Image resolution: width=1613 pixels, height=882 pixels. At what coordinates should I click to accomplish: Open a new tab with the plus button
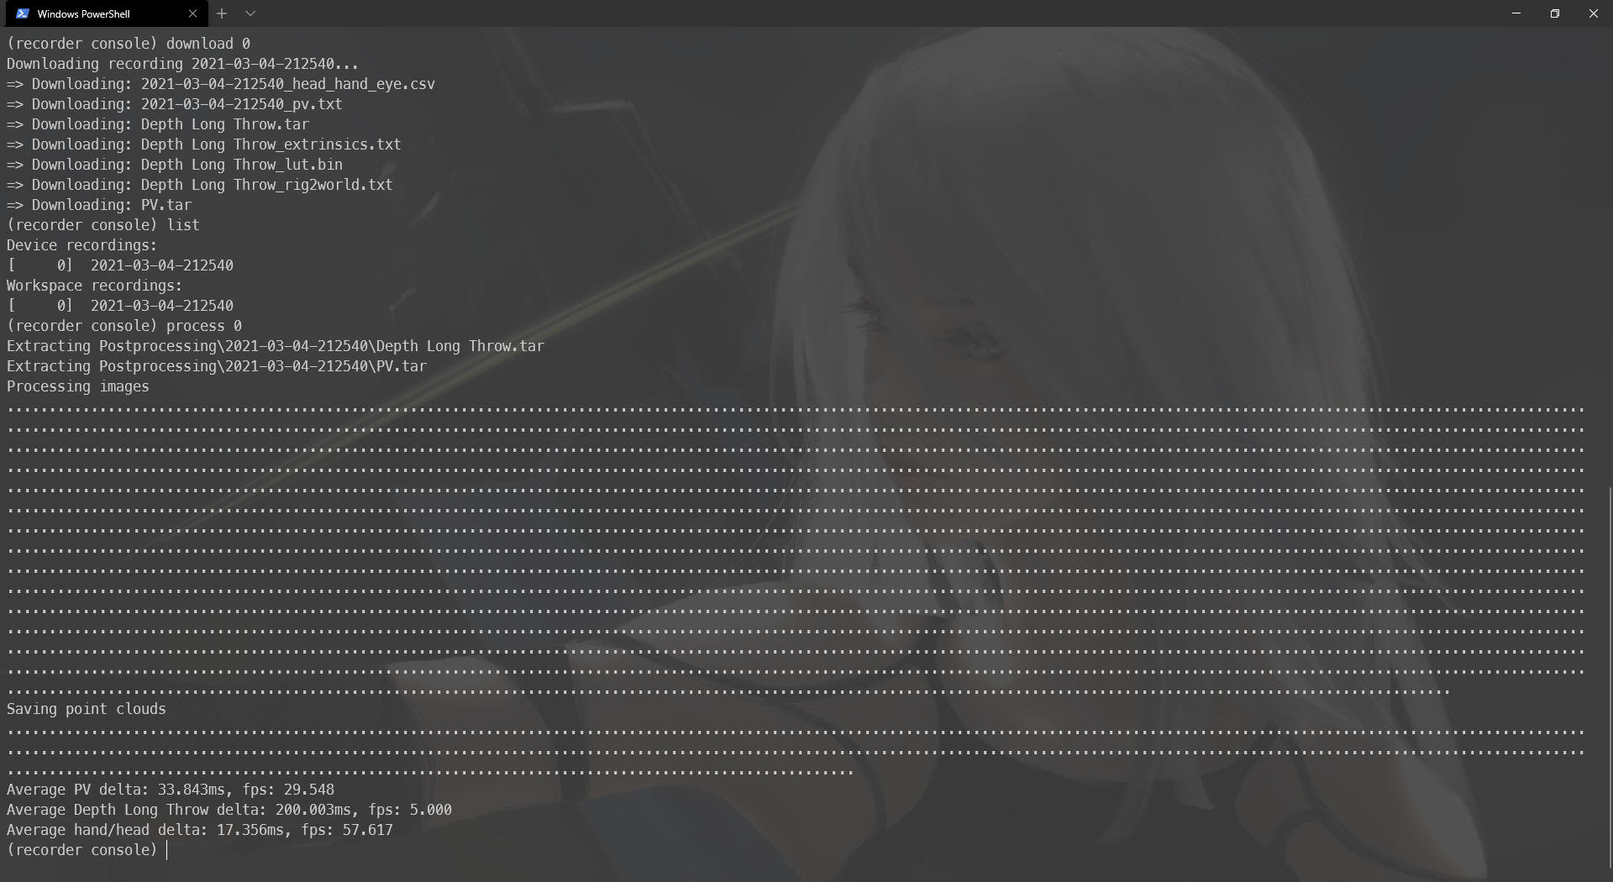pos(222,13)
